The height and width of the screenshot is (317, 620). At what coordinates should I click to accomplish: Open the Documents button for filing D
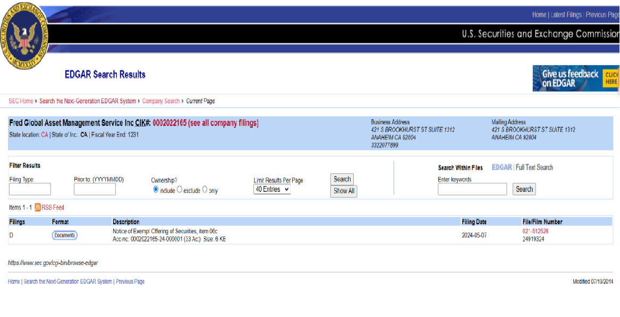(64, 235)
